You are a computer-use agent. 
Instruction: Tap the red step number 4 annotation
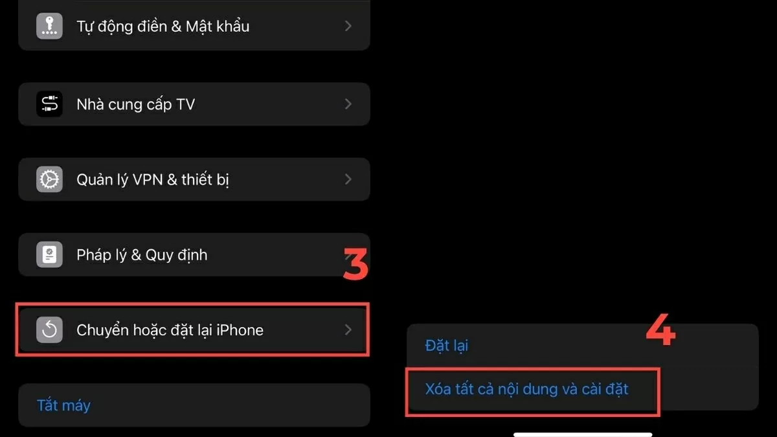pos(661,330)
